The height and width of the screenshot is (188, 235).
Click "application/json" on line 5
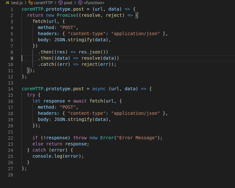point(136,34)
